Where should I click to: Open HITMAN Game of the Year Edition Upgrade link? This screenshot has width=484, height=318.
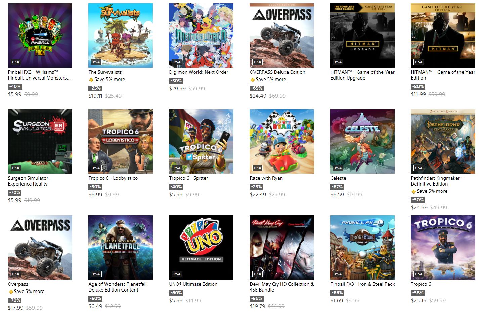pyautogui.click(x=362, y=75)
